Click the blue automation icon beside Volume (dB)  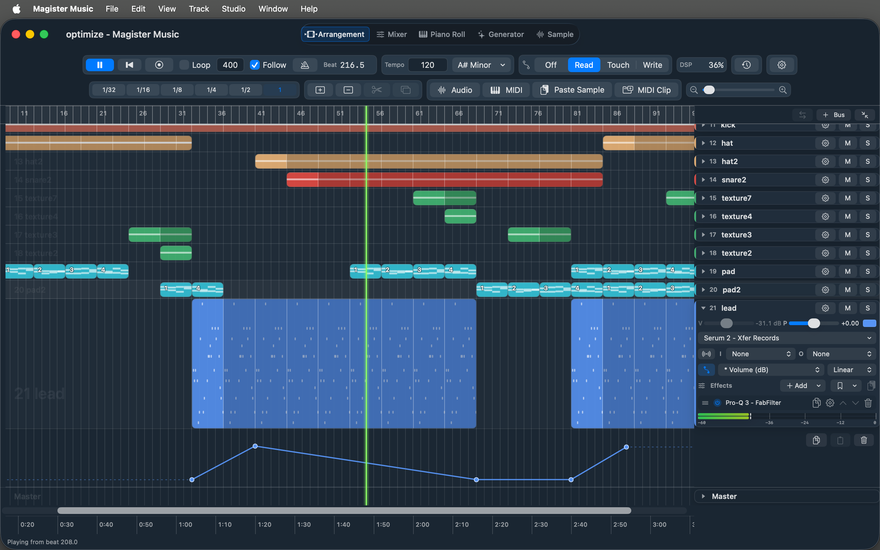[706, 370]
